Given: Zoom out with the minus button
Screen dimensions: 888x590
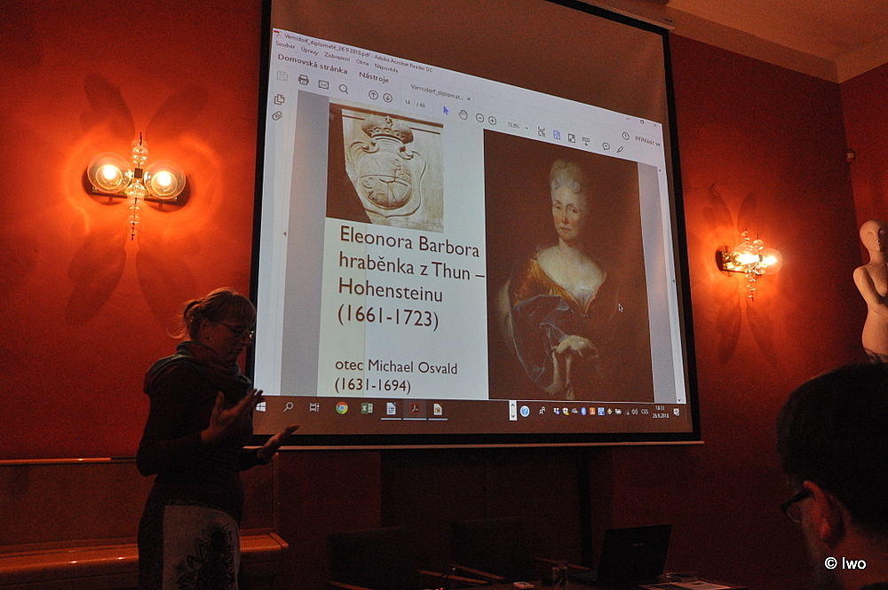Looking at the screenshot, I should coord(480,118).
